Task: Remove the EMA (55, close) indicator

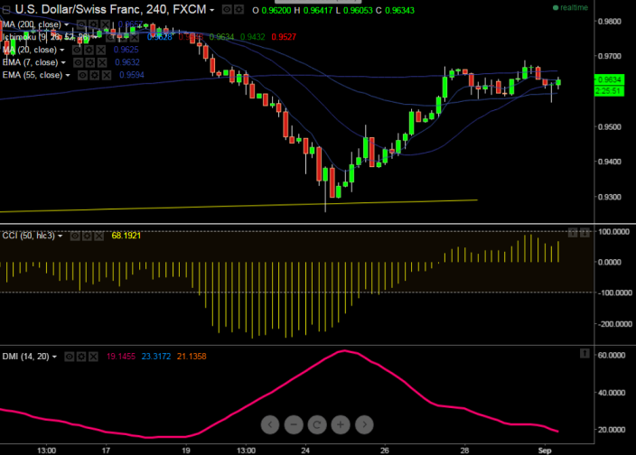Action: (107, 75)
